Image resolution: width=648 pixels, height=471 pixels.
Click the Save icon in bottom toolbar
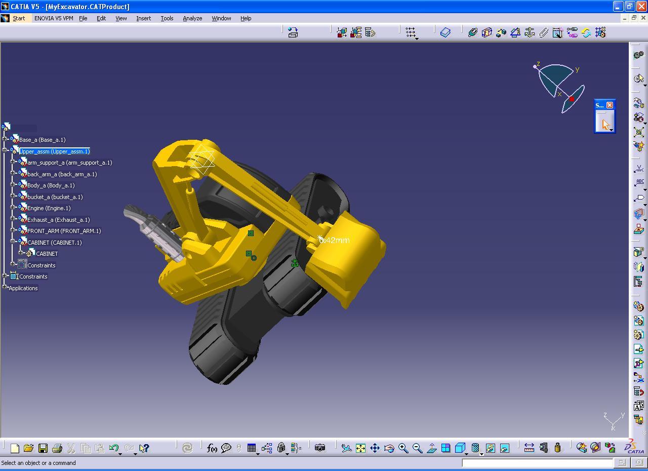tap(43, 448)
